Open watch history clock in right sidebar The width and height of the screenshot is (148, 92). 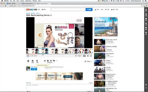pos(146,19)
